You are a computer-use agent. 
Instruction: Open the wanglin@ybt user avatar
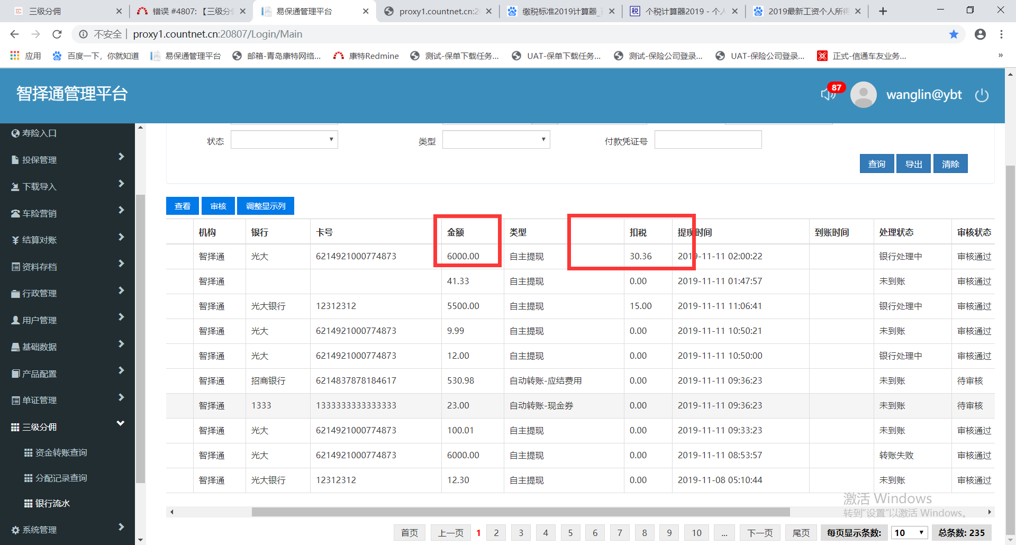pyautogui.click(x=863, y=95)
